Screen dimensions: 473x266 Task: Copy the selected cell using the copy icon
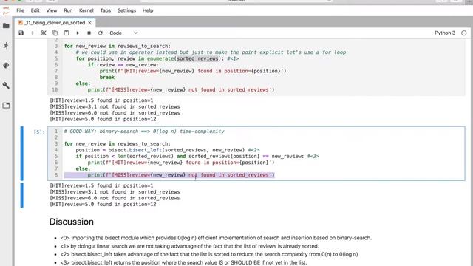click(55, 33)
